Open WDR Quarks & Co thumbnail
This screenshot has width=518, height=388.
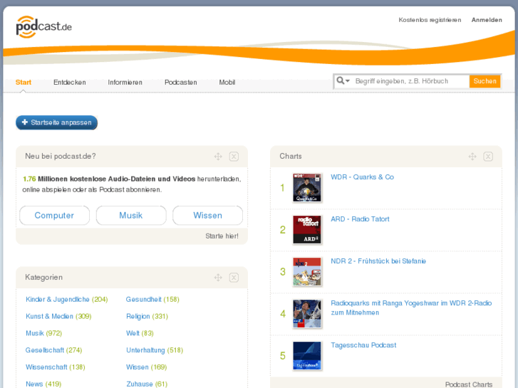click(x=307, y=187)
